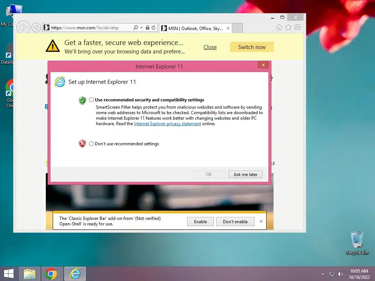Select the MSN | Outlook, Office tab
The image size is (375, 281).
coord(196,29)
